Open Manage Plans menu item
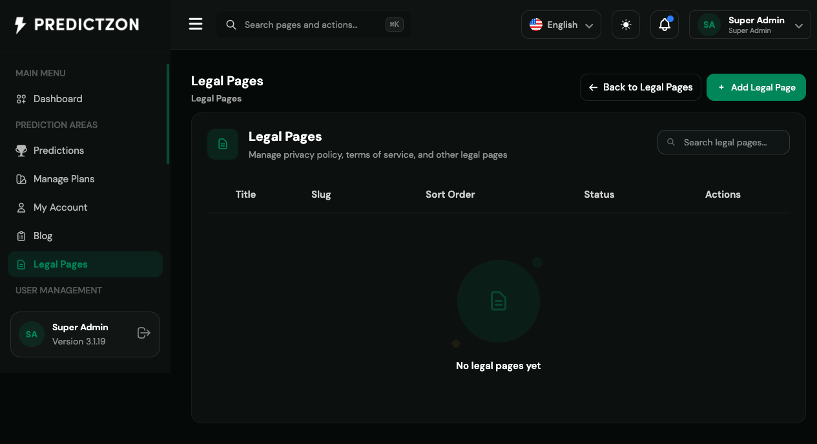 [x=85, y=179]
